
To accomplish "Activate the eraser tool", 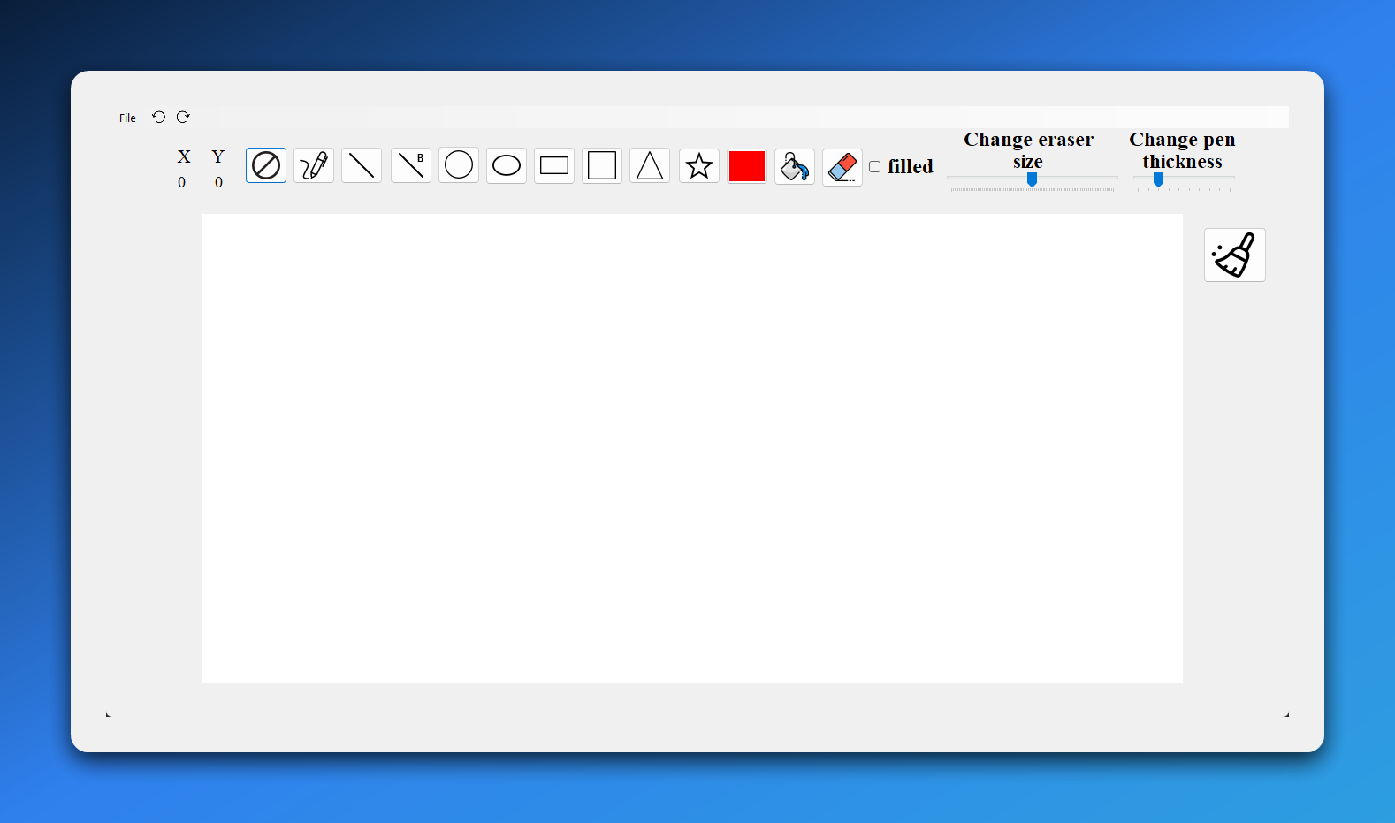I will click(842, 167).
